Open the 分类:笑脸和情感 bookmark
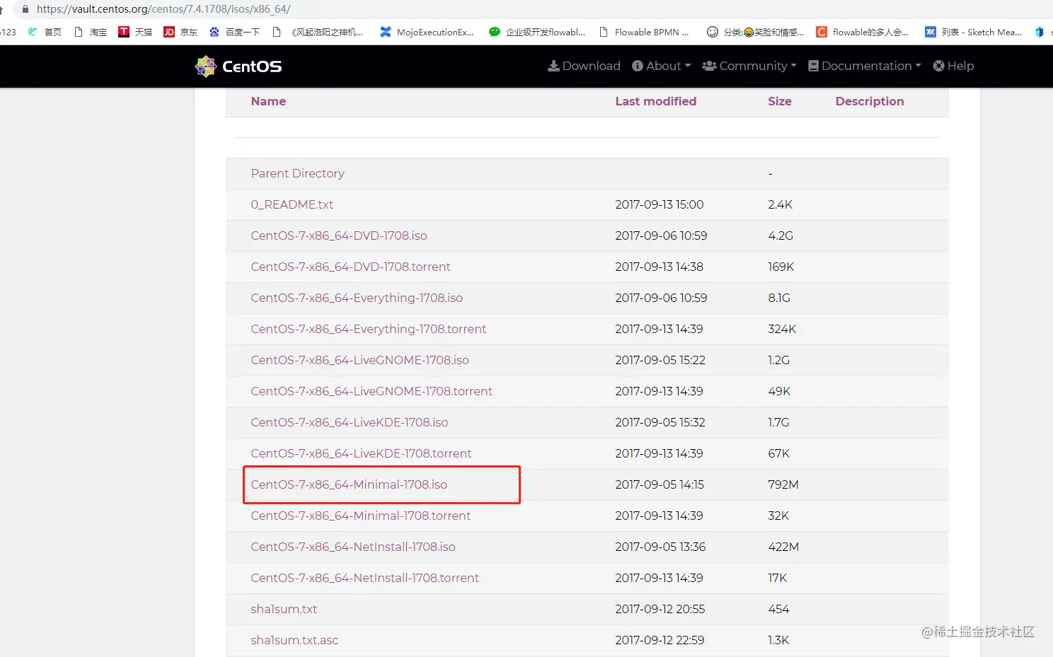1053x657 pixels. [756, 32]
